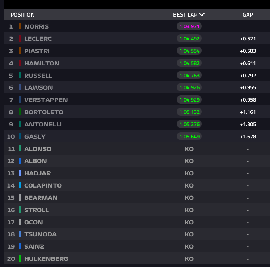Viewport: 270px width, 267px height.
Task: Click the GAP column header
Action: pyautogui.click(x=248, y=15)
